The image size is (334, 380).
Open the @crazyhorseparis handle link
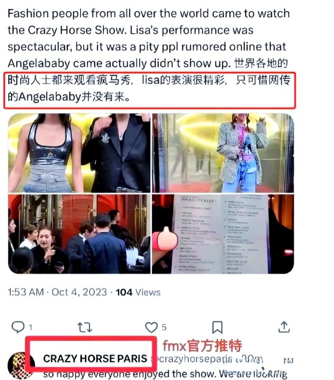[x=194, y=359]
